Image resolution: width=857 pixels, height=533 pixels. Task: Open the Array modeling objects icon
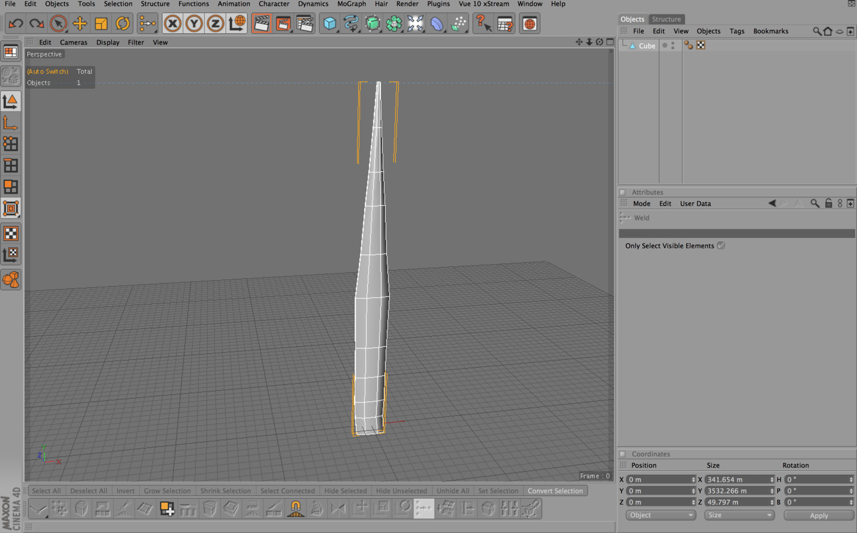[394, 24]
